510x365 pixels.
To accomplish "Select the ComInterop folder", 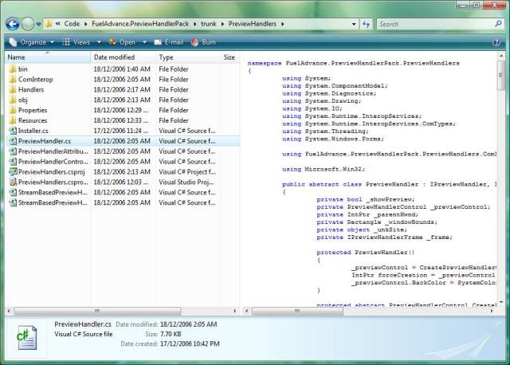I will click(x=36, y=80).
